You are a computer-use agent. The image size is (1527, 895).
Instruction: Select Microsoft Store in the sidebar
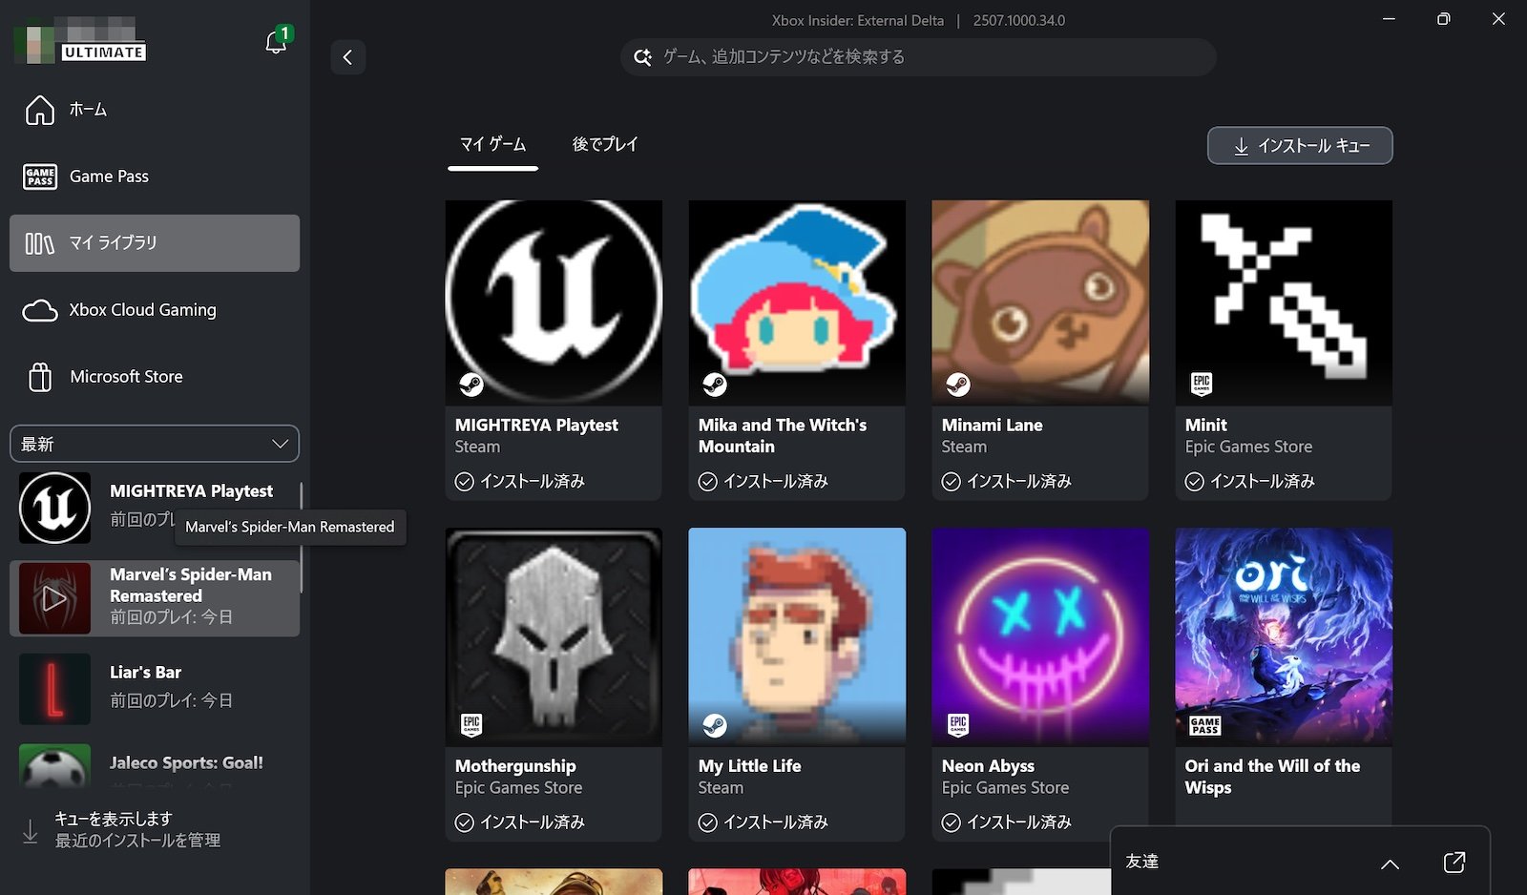click(155, 377)
